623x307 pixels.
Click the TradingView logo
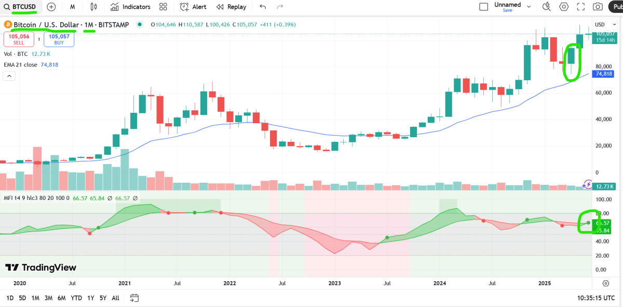coord(41,268)
